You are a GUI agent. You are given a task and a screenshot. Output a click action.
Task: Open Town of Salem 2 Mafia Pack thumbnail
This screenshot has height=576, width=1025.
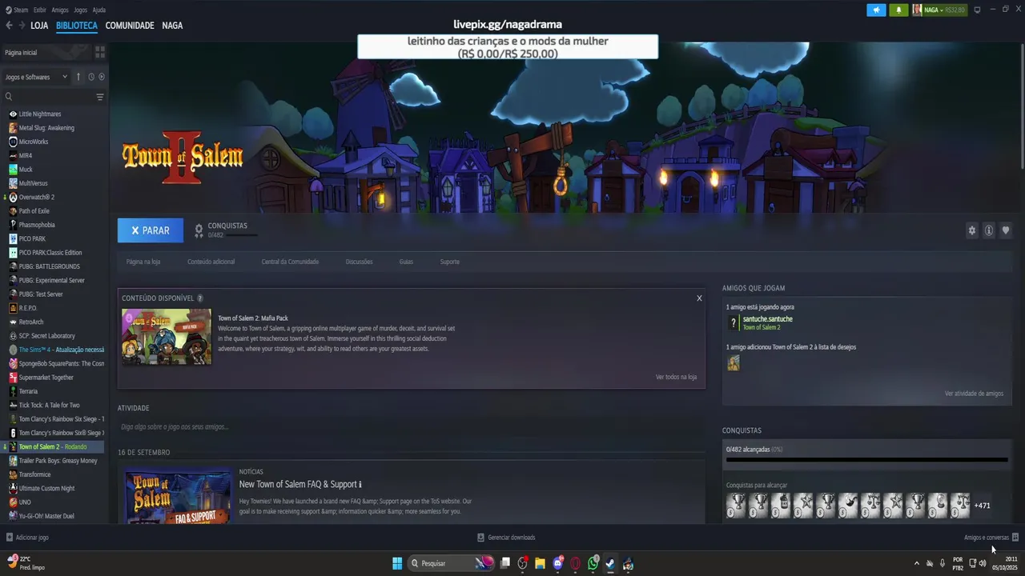click(167, 337)
